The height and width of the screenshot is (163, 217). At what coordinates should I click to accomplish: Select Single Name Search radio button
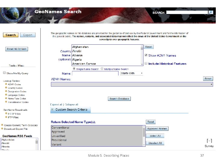pyautogui.click(x=74, y=69)
